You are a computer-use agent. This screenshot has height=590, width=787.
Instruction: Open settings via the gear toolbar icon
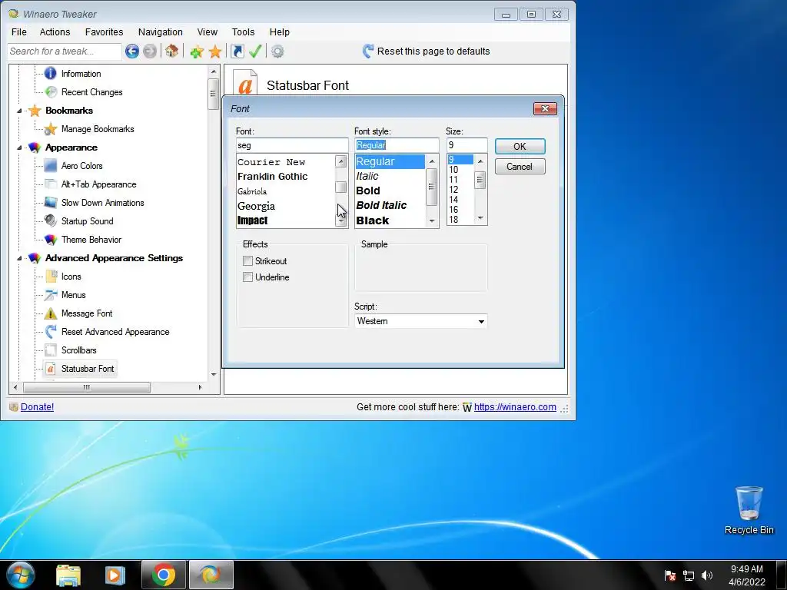(x=277, y=51)
